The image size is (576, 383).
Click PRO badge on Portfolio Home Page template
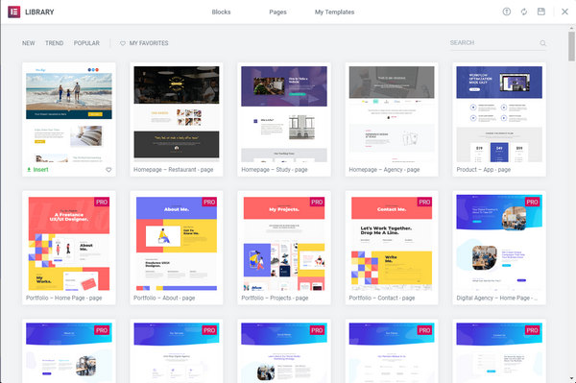coord(102,202)
